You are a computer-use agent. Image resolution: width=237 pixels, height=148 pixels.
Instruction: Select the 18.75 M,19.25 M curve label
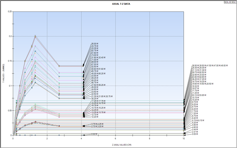[x=199, y=82]
